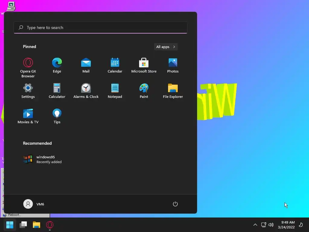The height and width of the screenshot is (232, 309).
Task: Launch Notepad
Action: tap(115, 91)
